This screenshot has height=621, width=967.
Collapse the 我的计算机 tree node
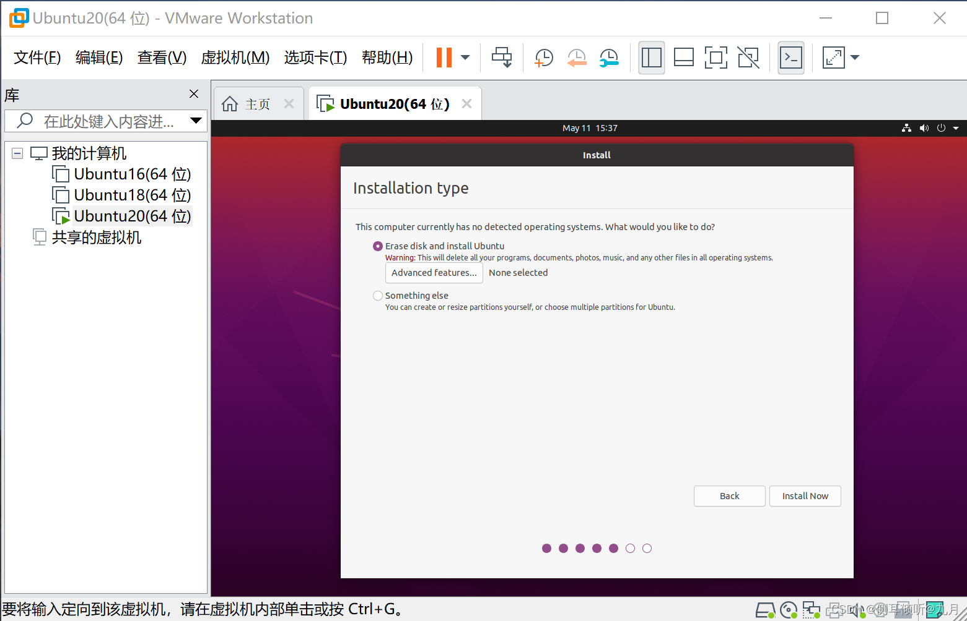[x=17, y=153]
